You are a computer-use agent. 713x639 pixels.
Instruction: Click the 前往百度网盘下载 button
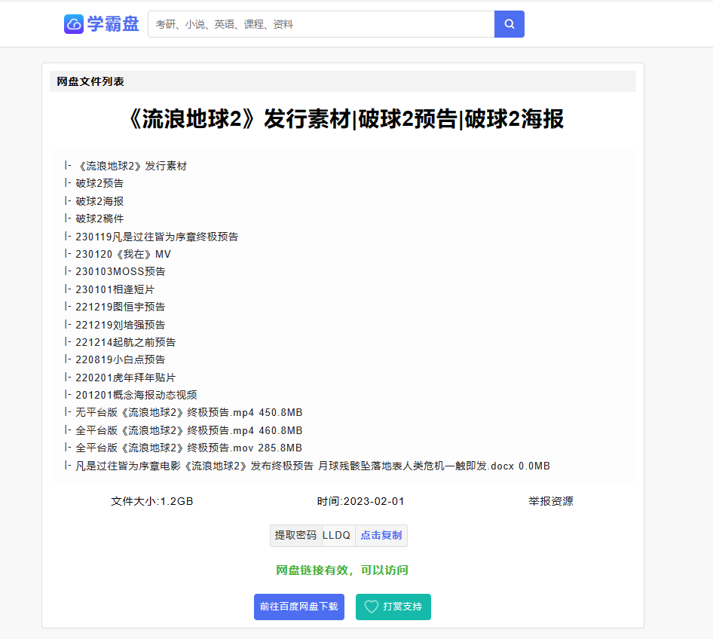pos(298,607)
